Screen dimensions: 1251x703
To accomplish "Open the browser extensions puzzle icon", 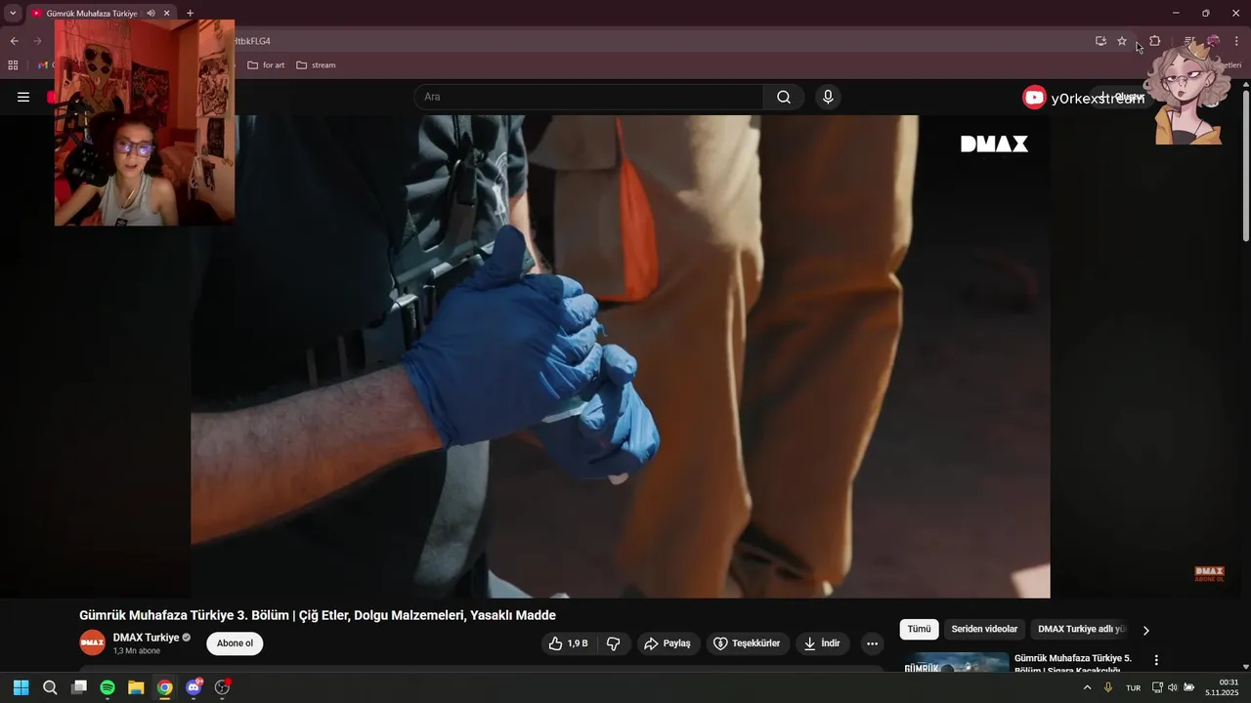I will [1154, 41].
